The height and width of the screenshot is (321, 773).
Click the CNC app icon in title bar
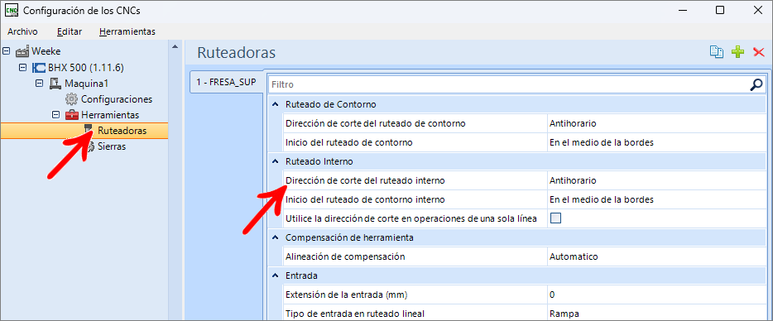[11, 10]
